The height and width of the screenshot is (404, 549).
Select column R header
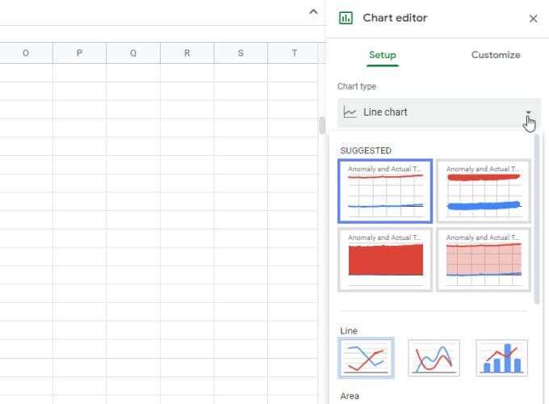(x=187, y=53)
